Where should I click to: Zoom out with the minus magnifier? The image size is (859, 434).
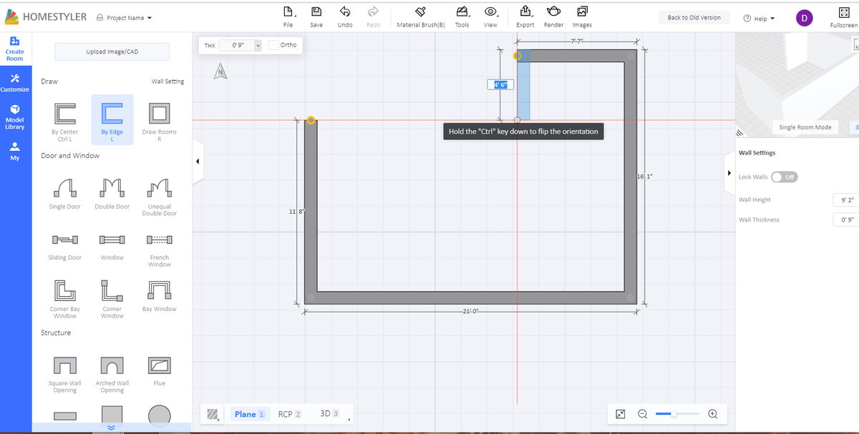click(x=642, y=414)
